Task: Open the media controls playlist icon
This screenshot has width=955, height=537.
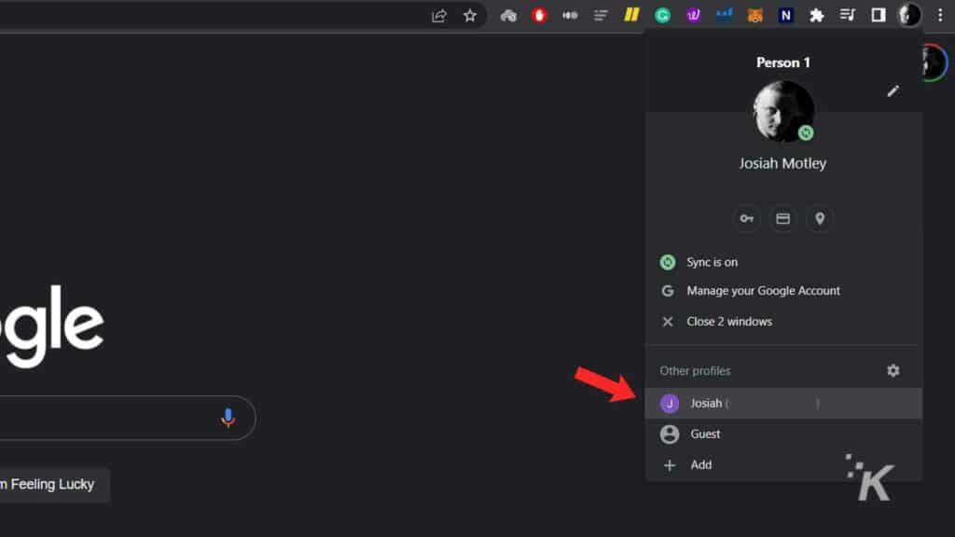Action: click(847, 15)
